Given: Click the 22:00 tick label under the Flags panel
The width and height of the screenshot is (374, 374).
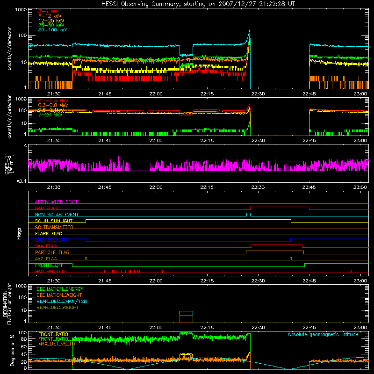Looking at the screenshot, I should tap(156, 281).
